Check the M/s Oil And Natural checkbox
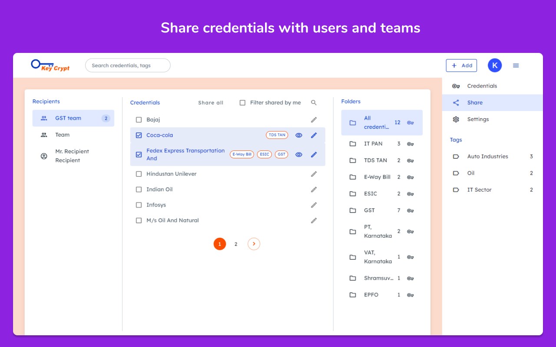Screen dimensions: 556x347 click(139, 220)
